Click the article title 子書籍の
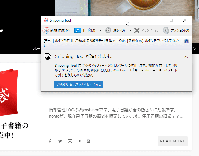 (14, 126)
